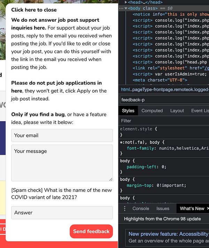Image resolution: width=209 pixels, height=248 pixels.
Task: Switch to the Computed tab
Action: pos(152,111)
